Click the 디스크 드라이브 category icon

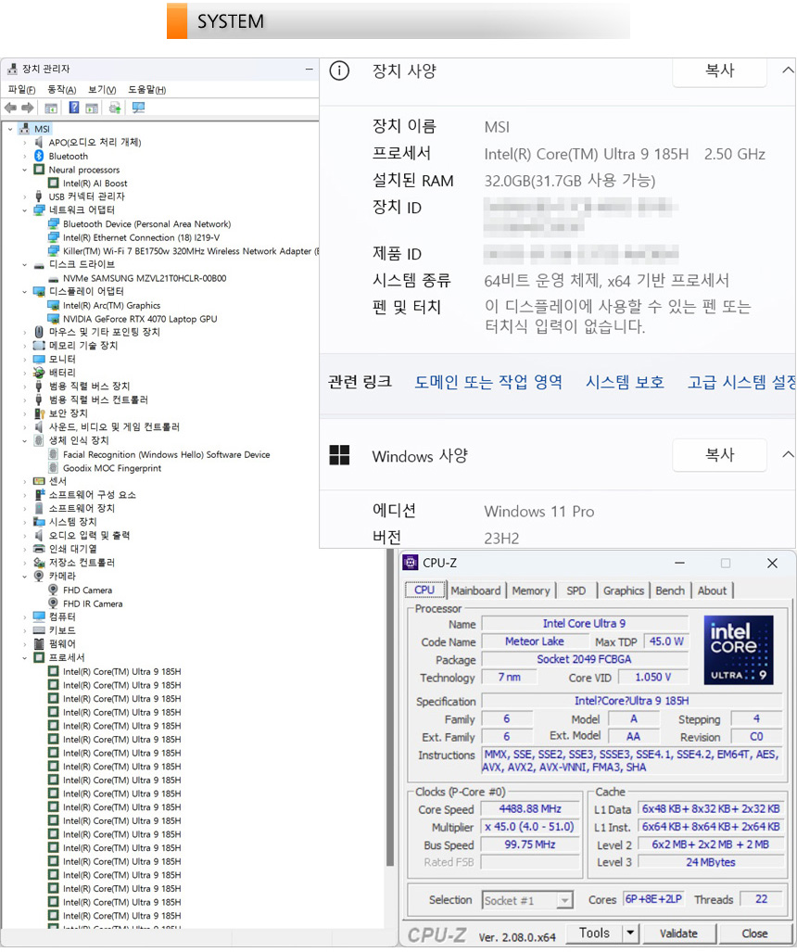click(x=40, y=265)
